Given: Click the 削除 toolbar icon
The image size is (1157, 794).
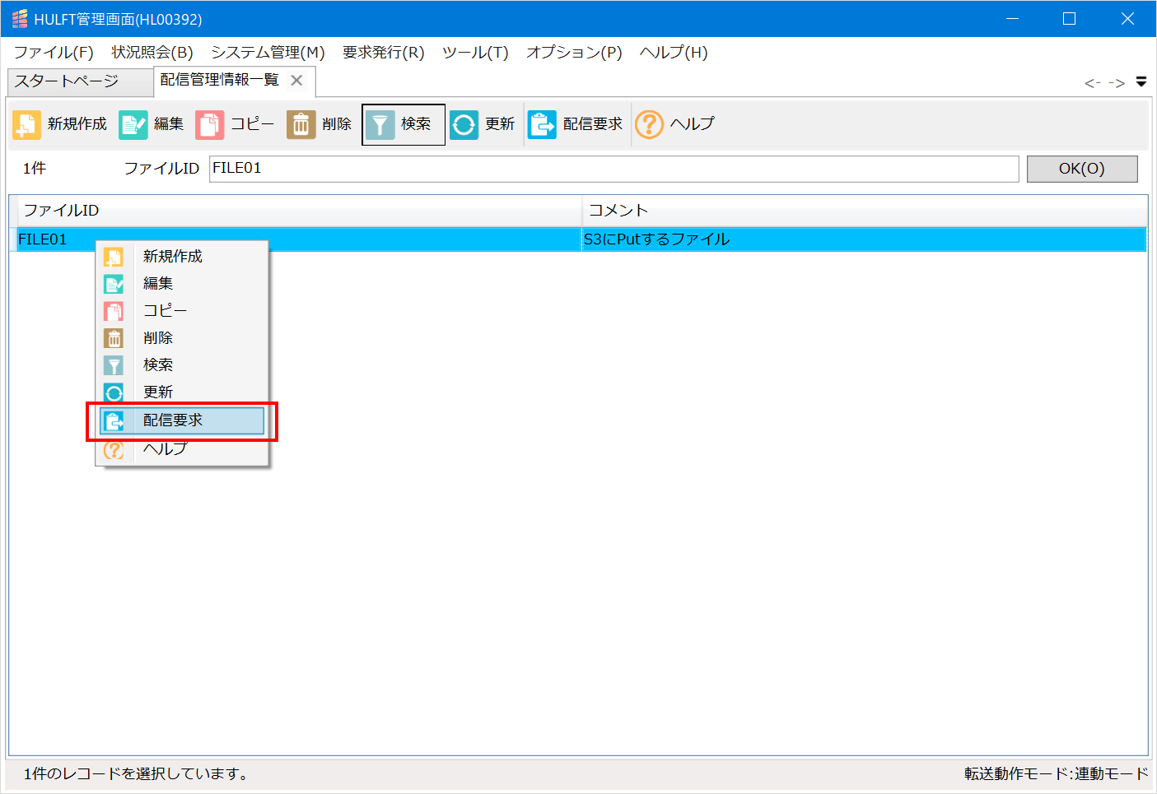Looking at the screenshot, I should (x=300, y=124).
